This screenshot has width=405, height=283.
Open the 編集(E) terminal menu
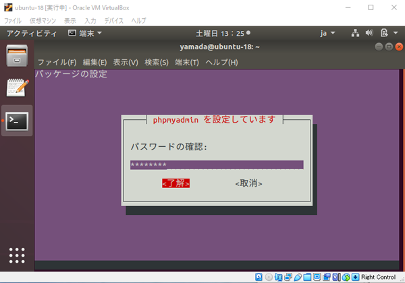[94, 62]
